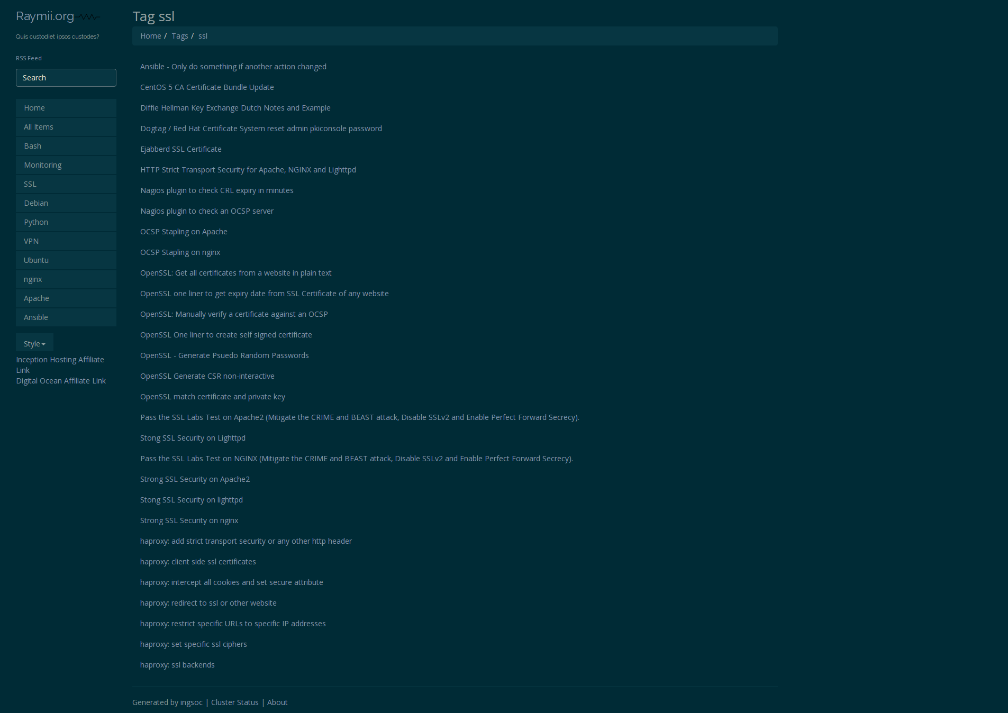
Task: Open Ansible - Only do something article
Action: [233, 67]
